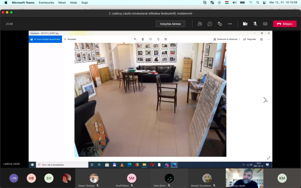Click the rotate icon in photo toolbar

[158, 39]
